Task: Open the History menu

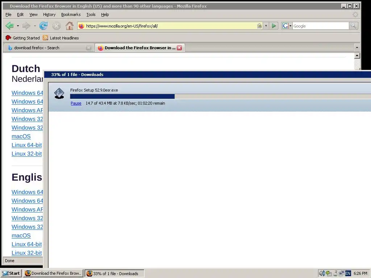Action: 49,14
